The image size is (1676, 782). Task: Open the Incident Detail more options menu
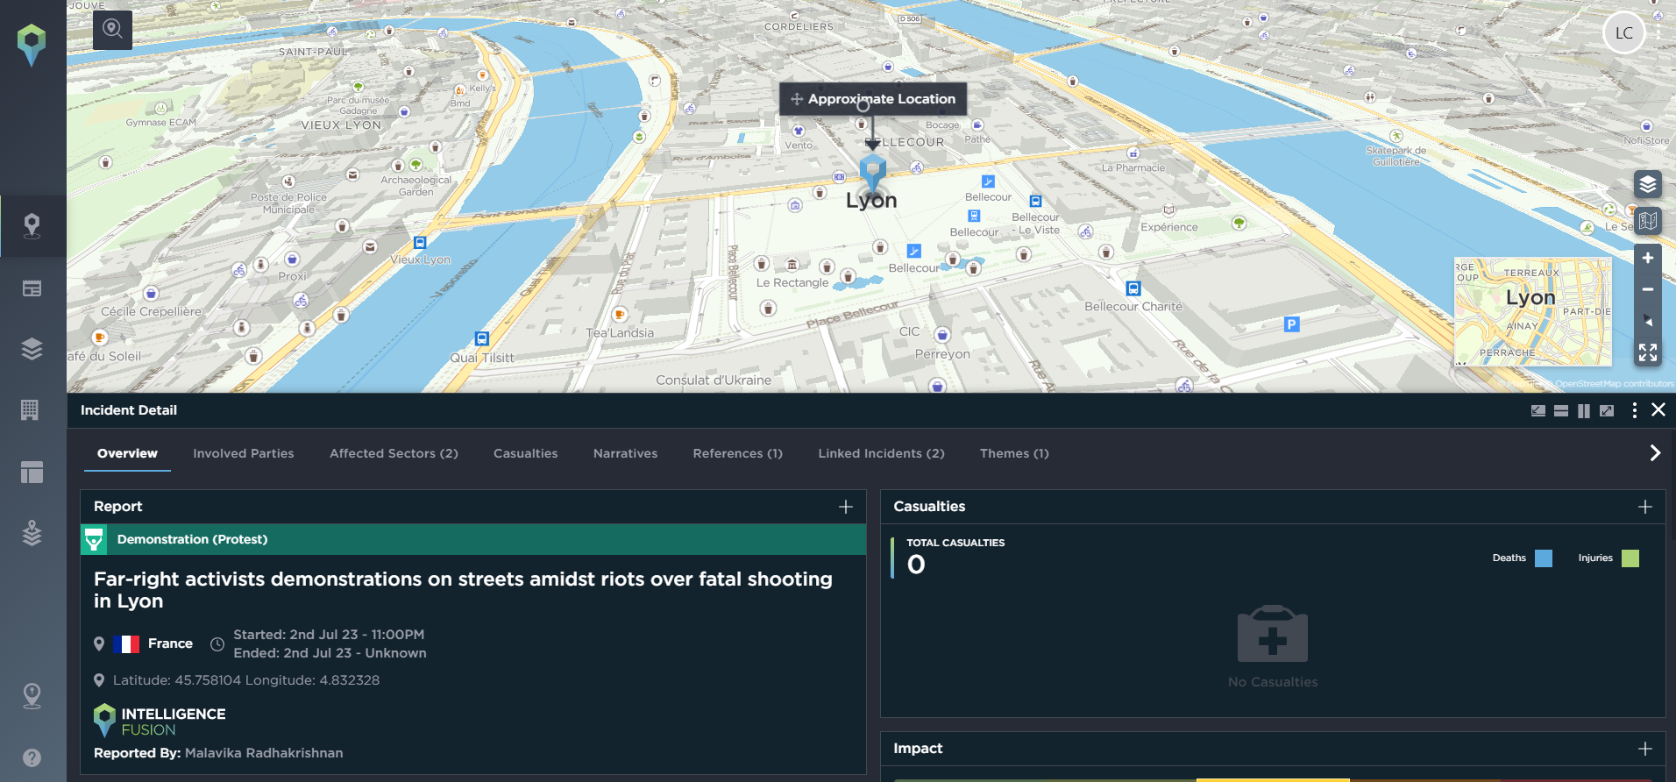1634,410
